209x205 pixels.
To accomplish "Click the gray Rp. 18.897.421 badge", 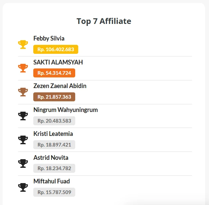I will (54, 145).
